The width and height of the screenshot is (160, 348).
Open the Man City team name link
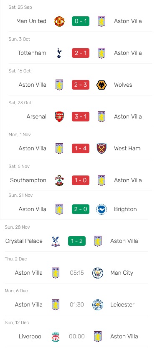coord(122,273)
